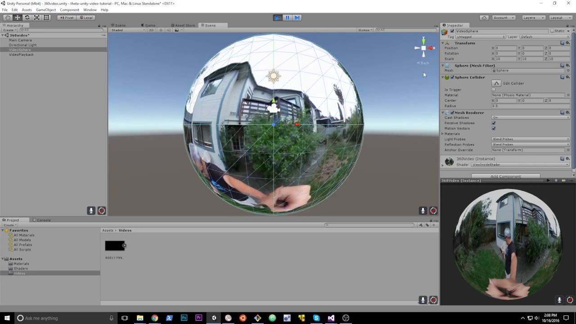
Task: Toggle the Static checkbox
Action: click(552, 31)
